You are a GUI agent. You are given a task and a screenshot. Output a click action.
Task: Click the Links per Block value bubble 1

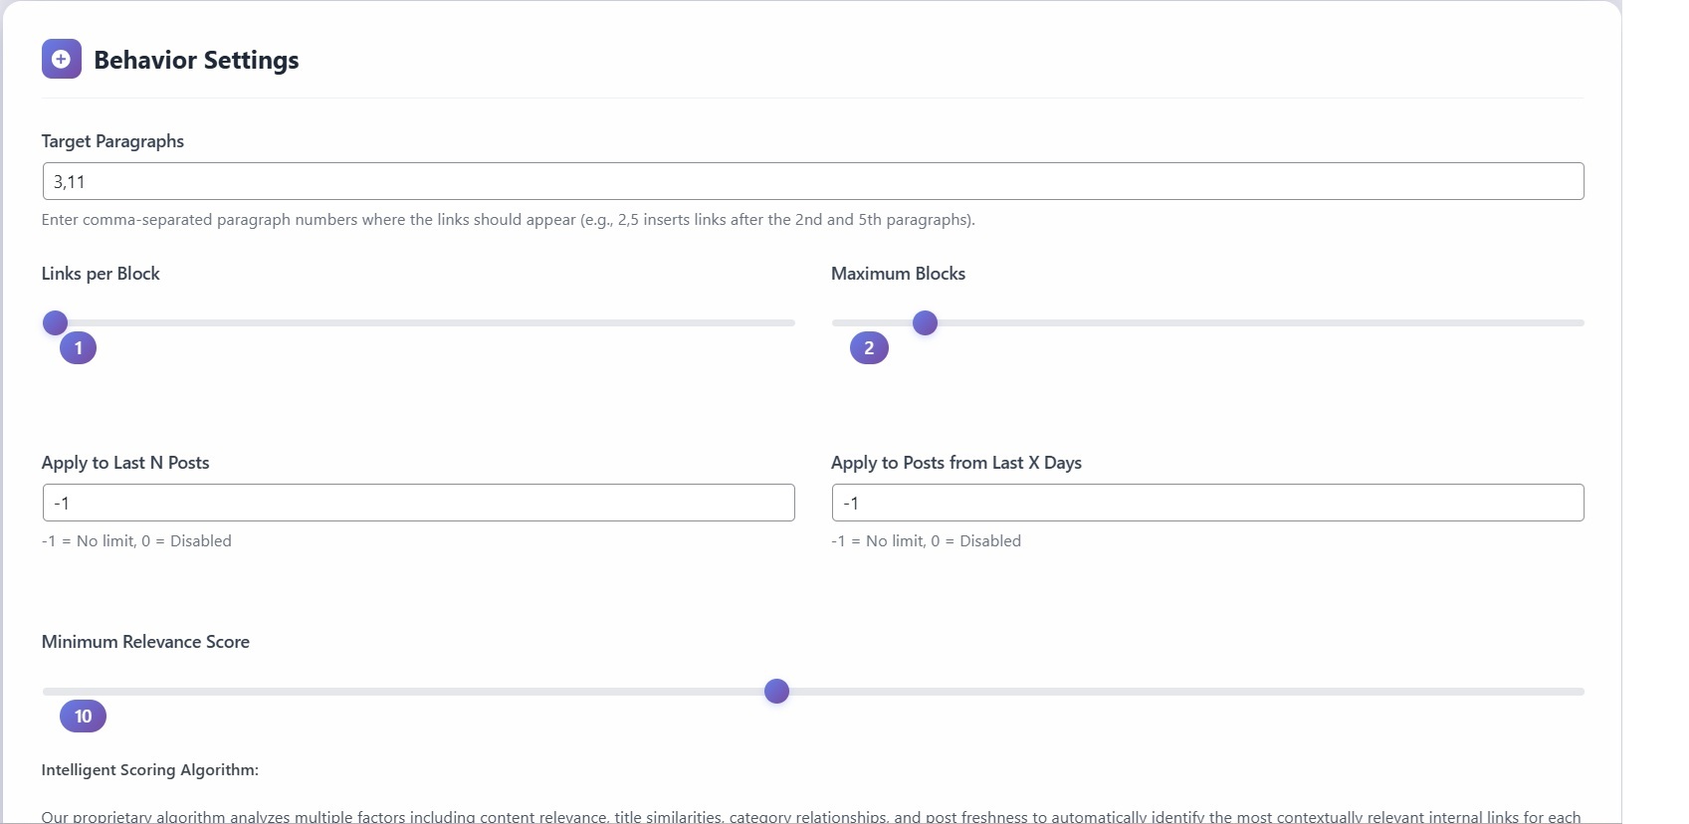coord(78,348)
